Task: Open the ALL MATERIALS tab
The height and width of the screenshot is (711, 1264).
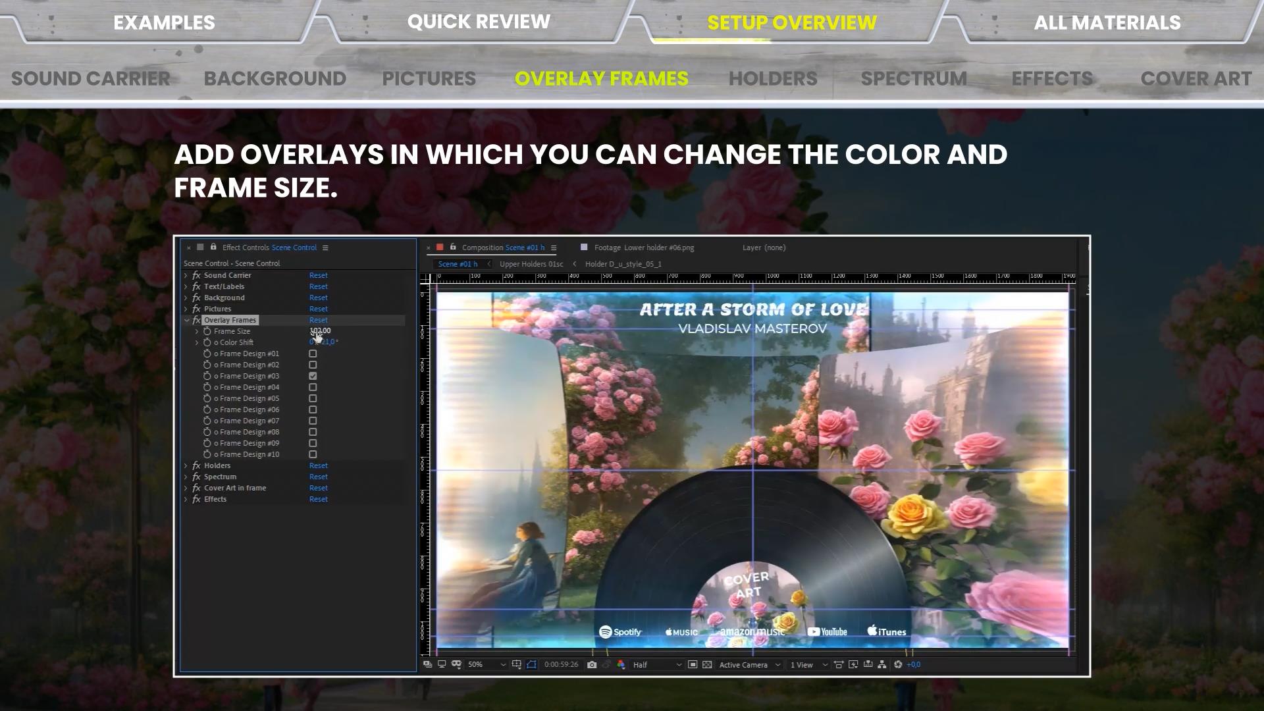Action: tap(1107, 22)
